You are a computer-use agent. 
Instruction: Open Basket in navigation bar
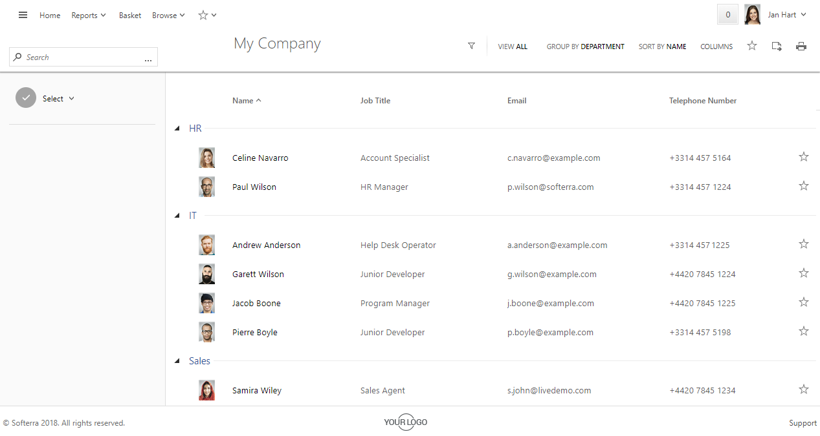tap(130, 16)
